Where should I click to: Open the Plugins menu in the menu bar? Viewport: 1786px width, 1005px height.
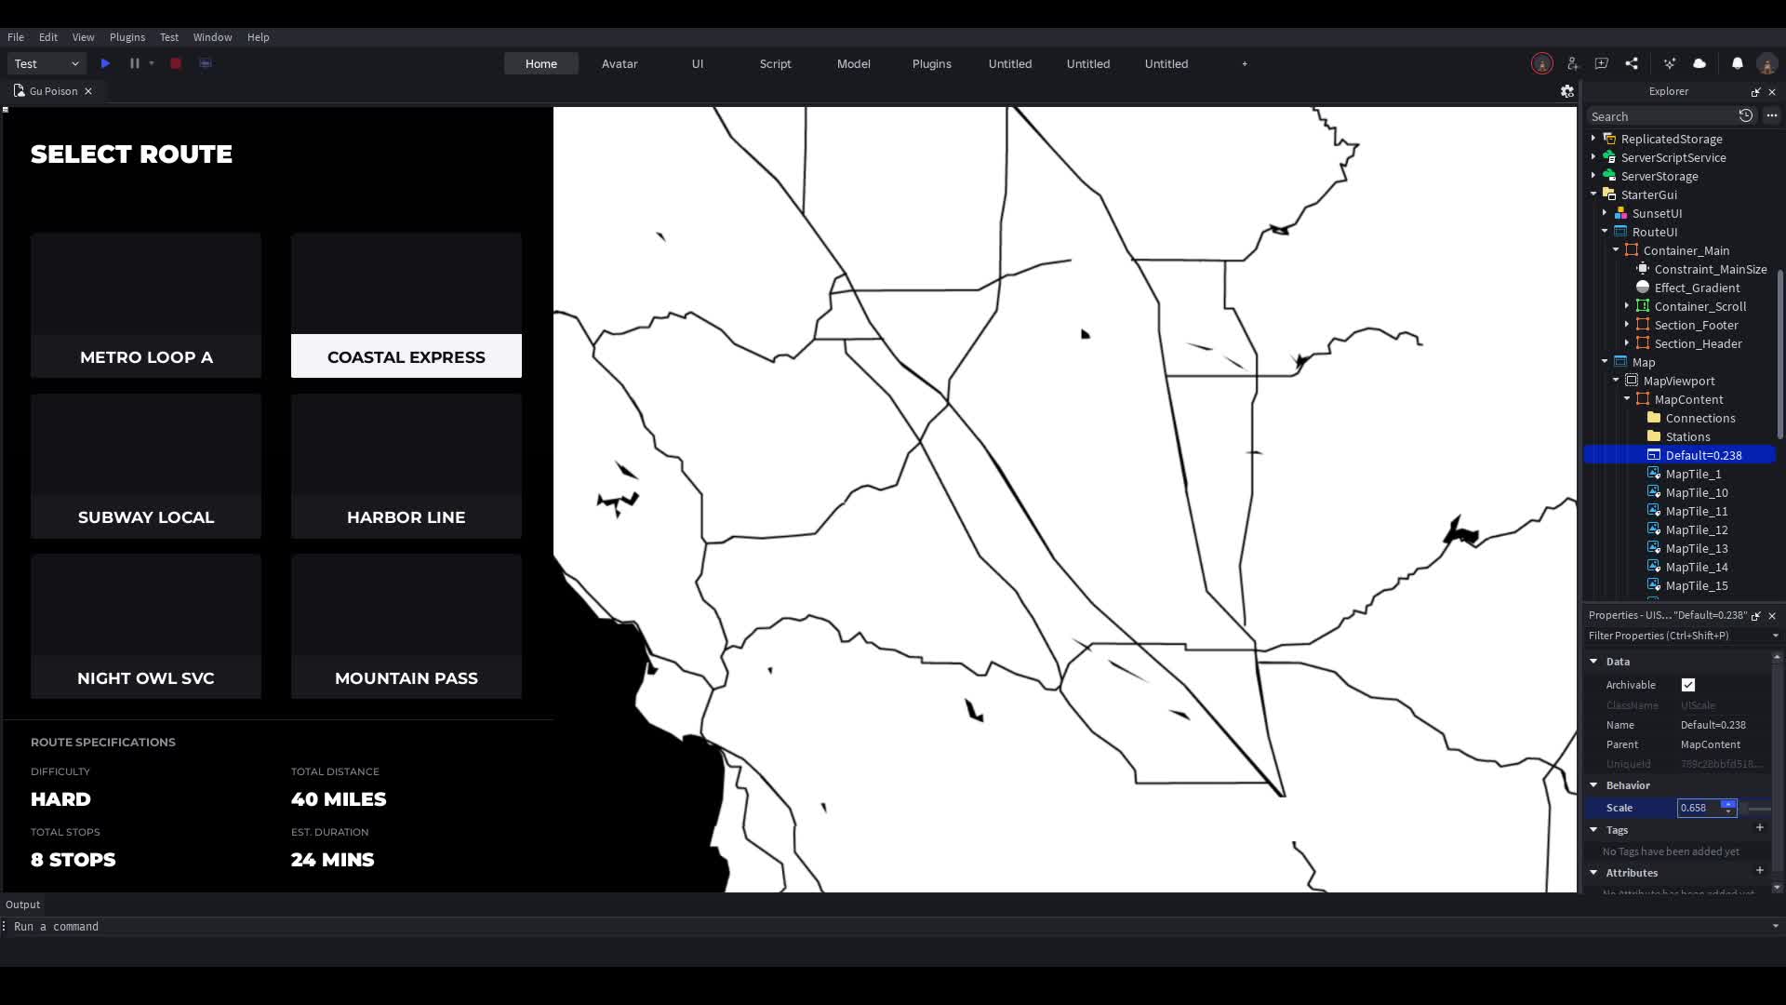pos(127,37)
